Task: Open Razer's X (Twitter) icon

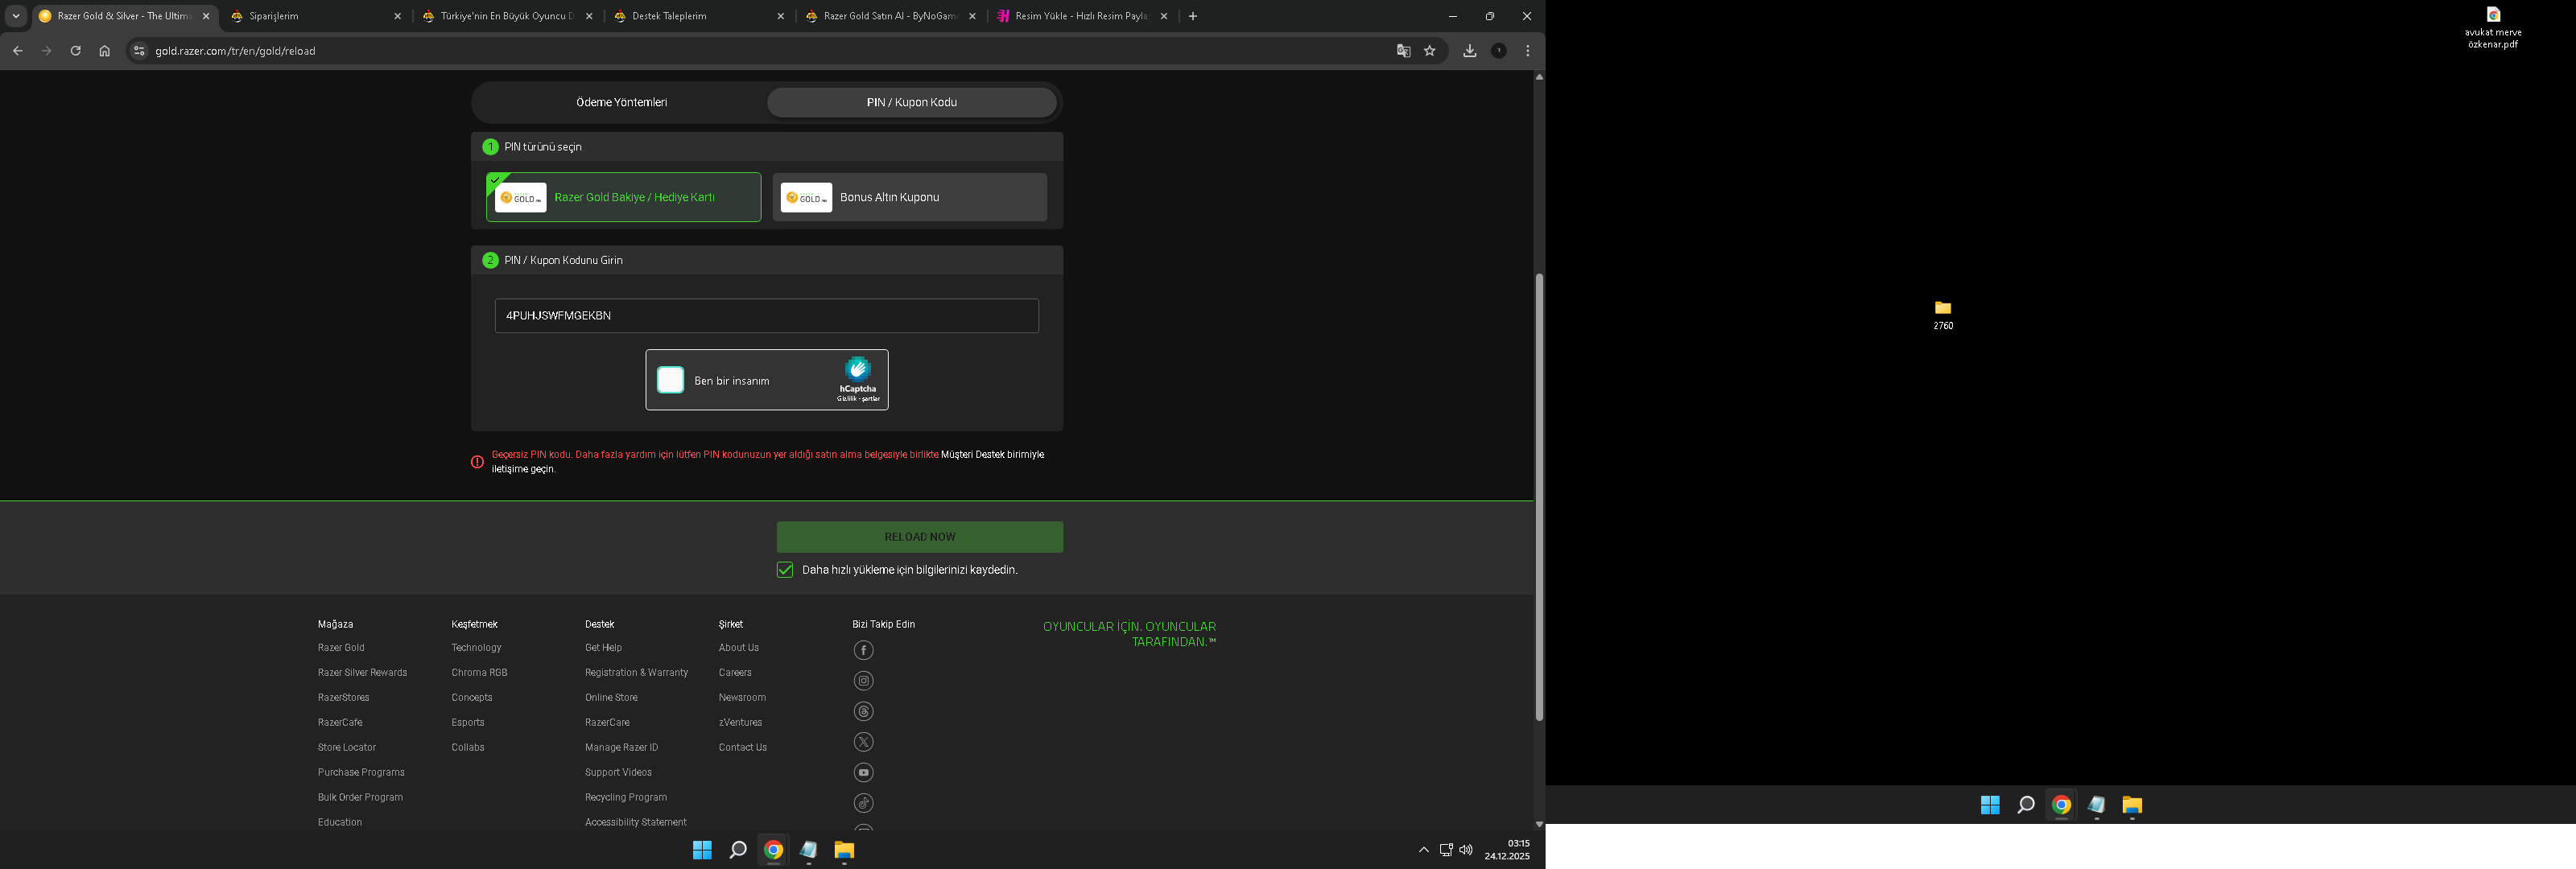Action: tap(863, 742)
